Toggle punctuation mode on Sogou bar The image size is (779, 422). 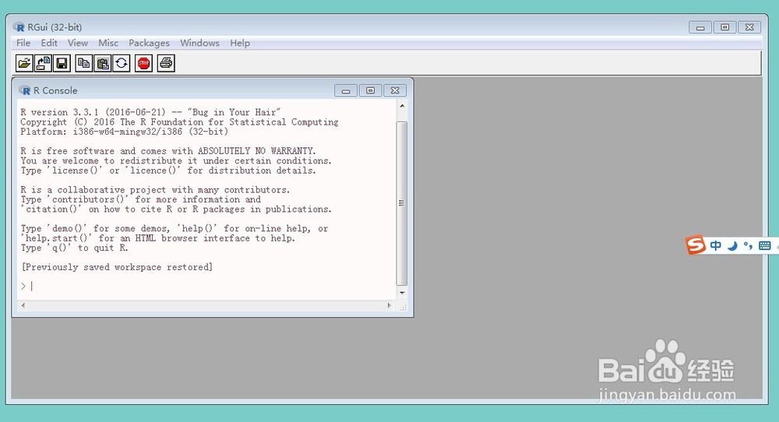748,245
